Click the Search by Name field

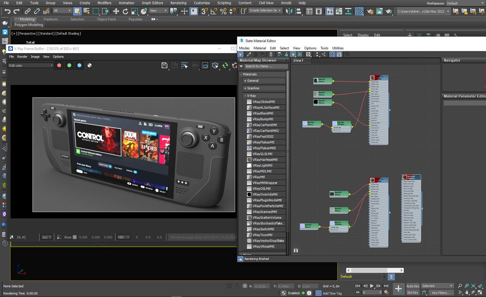(x=266, y=66)
